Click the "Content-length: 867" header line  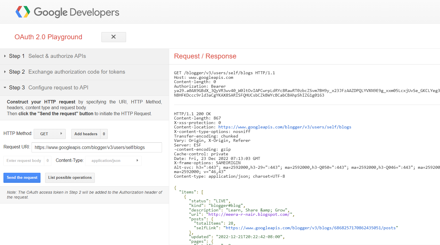pyautogui.click(x=197, y=118)
